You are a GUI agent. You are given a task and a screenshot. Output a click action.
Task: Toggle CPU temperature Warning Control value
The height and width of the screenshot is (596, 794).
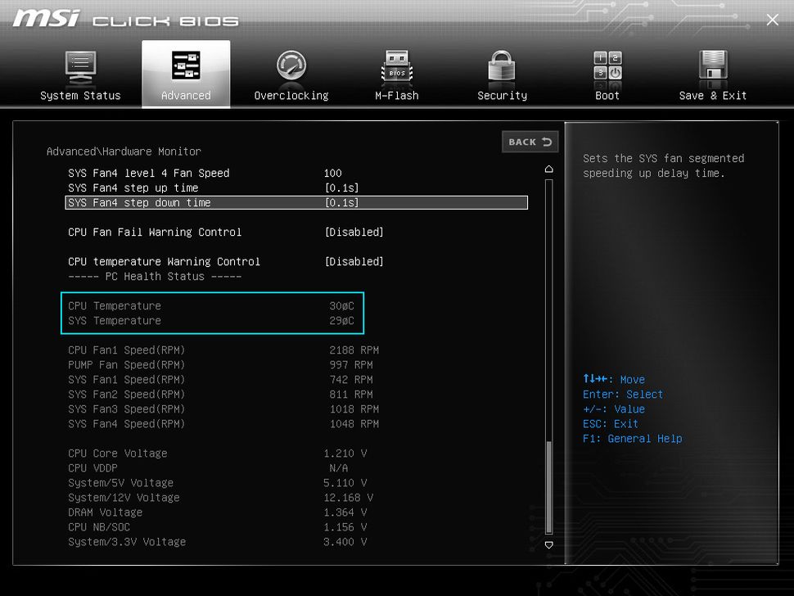[354, 262]
